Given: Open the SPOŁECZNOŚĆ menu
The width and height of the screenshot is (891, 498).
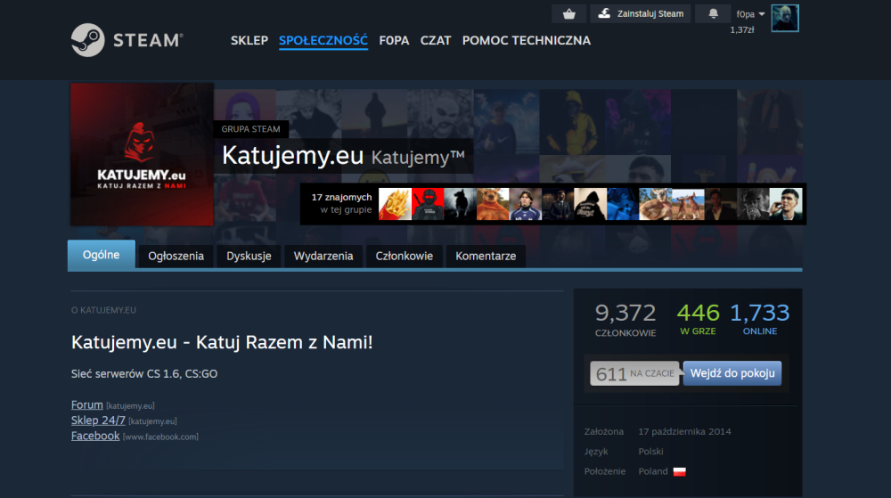Looking at the screenshot, I should [323, 40].
